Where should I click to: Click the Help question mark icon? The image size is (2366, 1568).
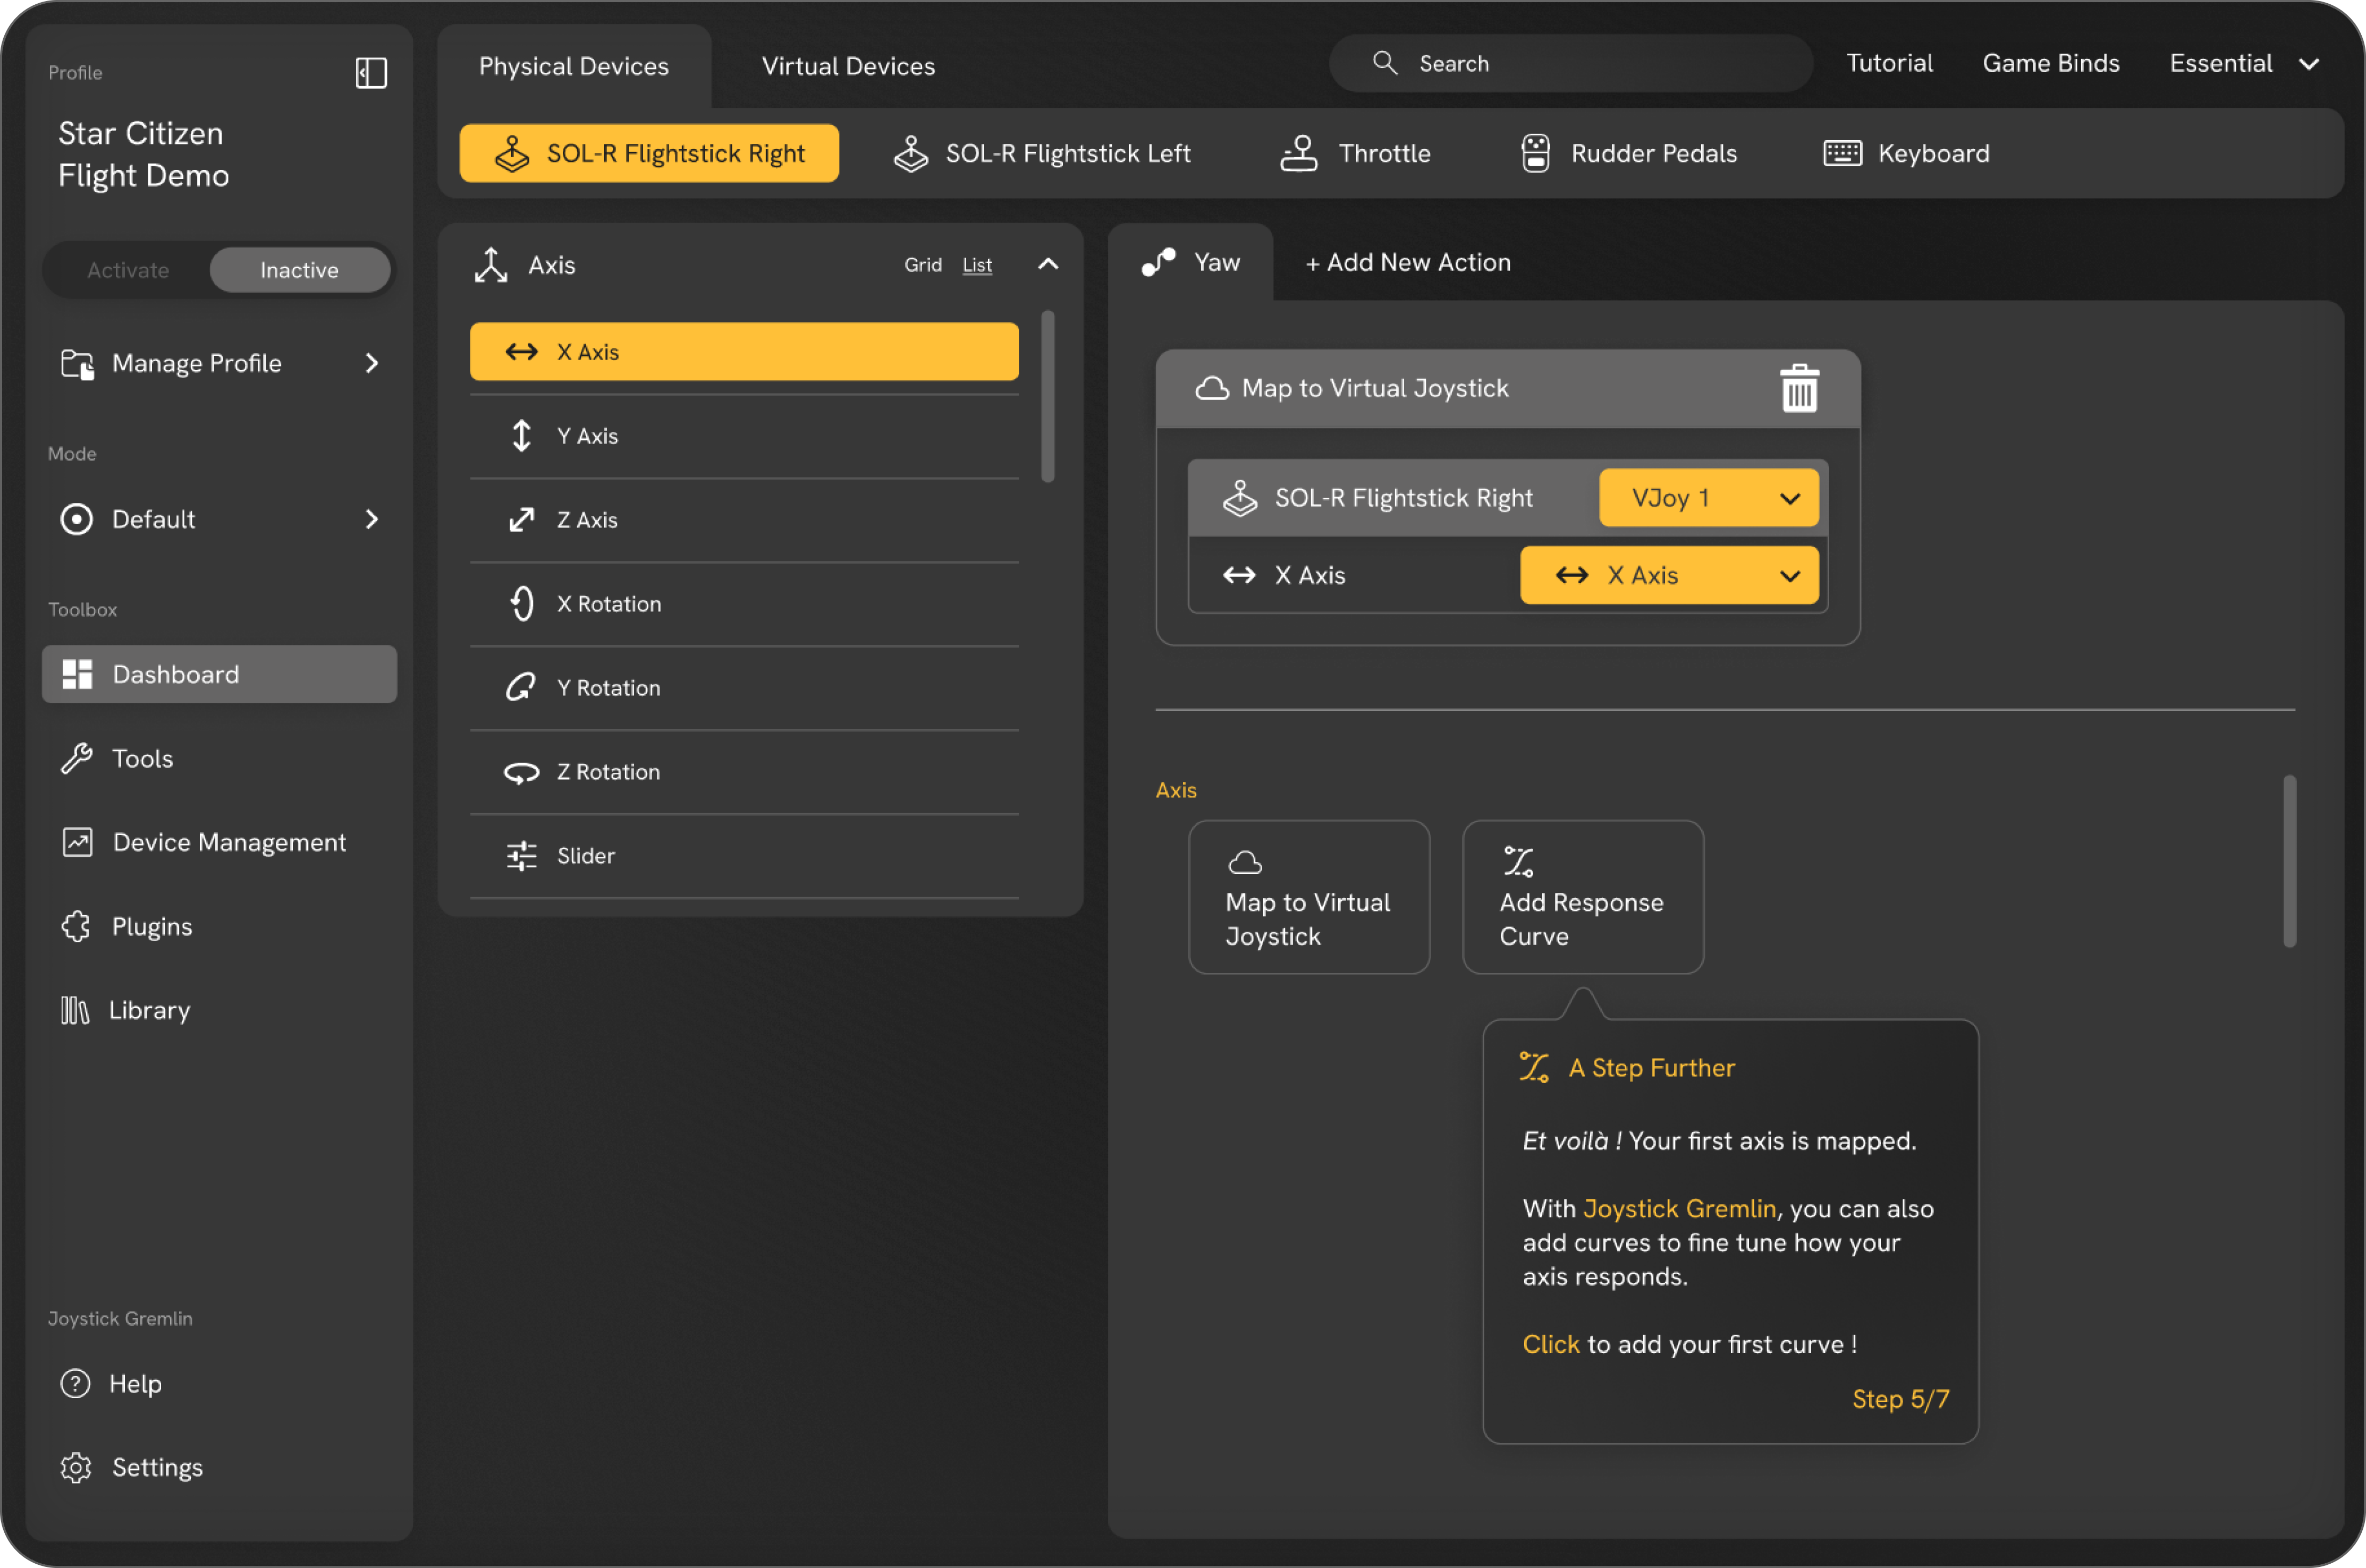[75, 1384]
